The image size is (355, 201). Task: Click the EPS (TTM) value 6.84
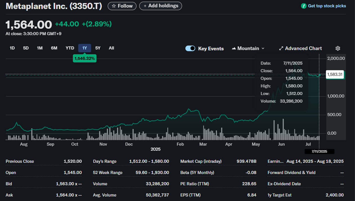click(252, 195)
